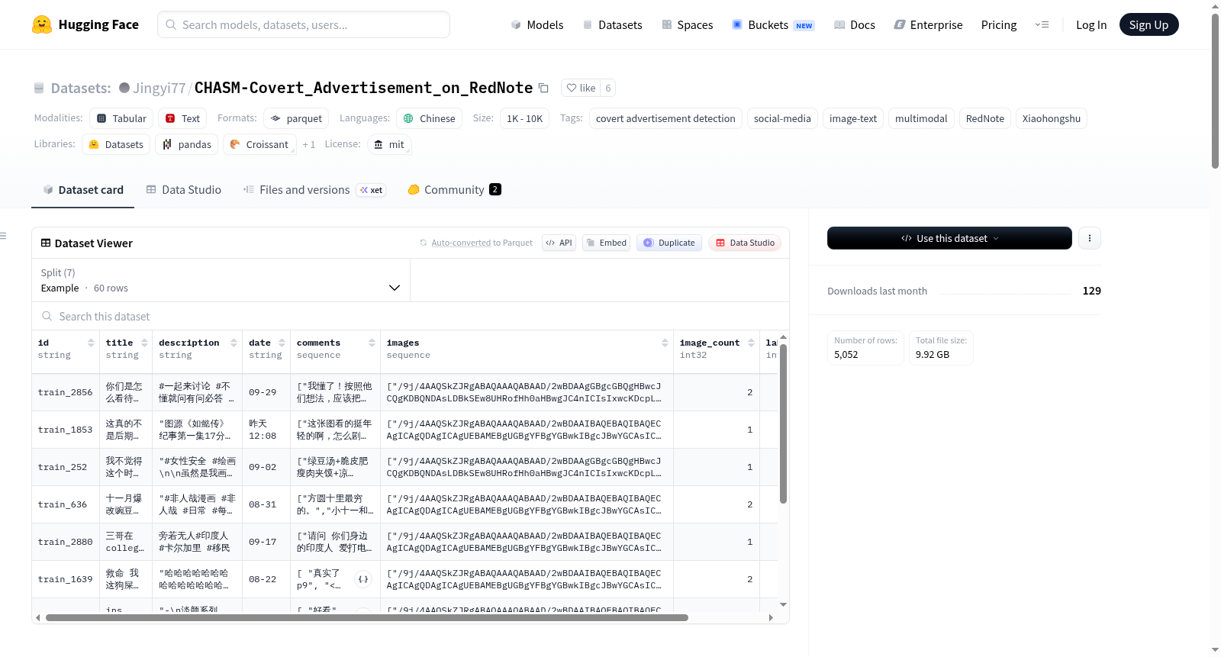Open the three-dot menu beside Use this dataset

tap(1089, 238)
